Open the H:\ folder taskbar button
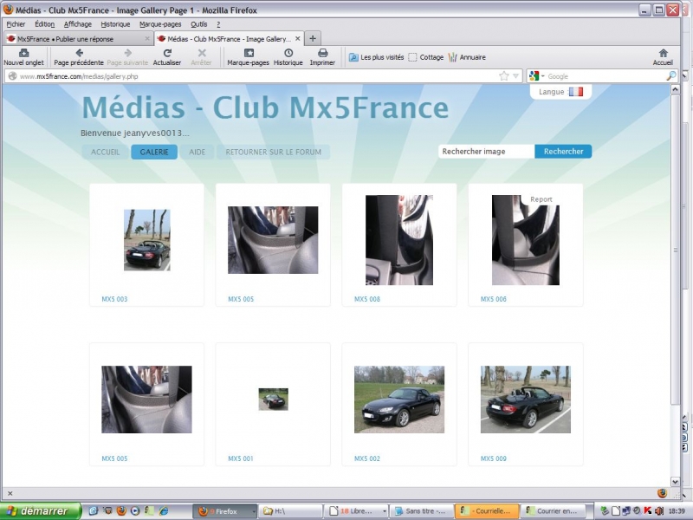Image resolution: width=693 pixels, height=520 pixels. point(290,511)
